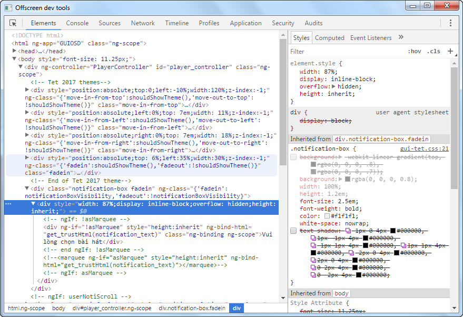Toggle the .cls class editor
Viewport: 463px width, 317px height.
coord(434,52)
